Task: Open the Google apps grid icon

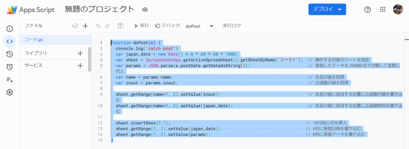Action: click(x=383, y=10)
